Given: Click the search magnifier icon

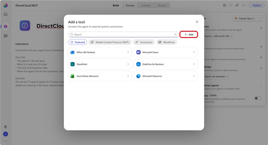Looking at the screenshot, I should click(72, 34).
